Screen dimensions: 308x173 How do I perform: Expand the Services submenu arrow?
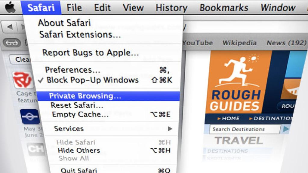click(x=170, y=129)
